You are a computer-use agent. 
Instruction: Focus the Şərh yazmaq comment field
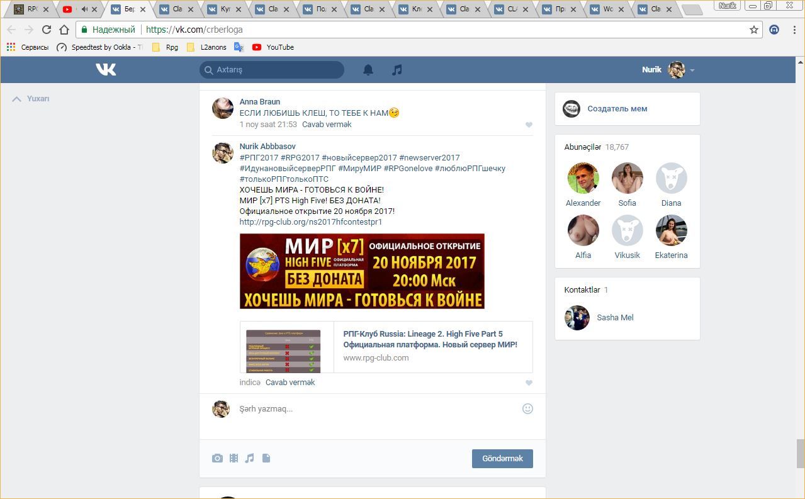pyautogui.click(x=378, y=409)
